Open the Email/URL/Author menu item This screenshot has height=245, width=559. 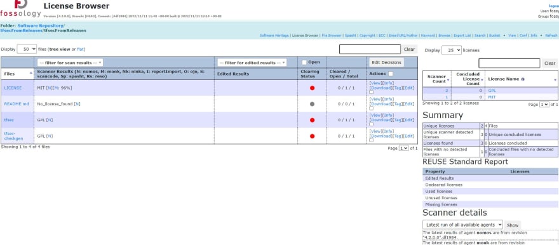tap(403, 36)
